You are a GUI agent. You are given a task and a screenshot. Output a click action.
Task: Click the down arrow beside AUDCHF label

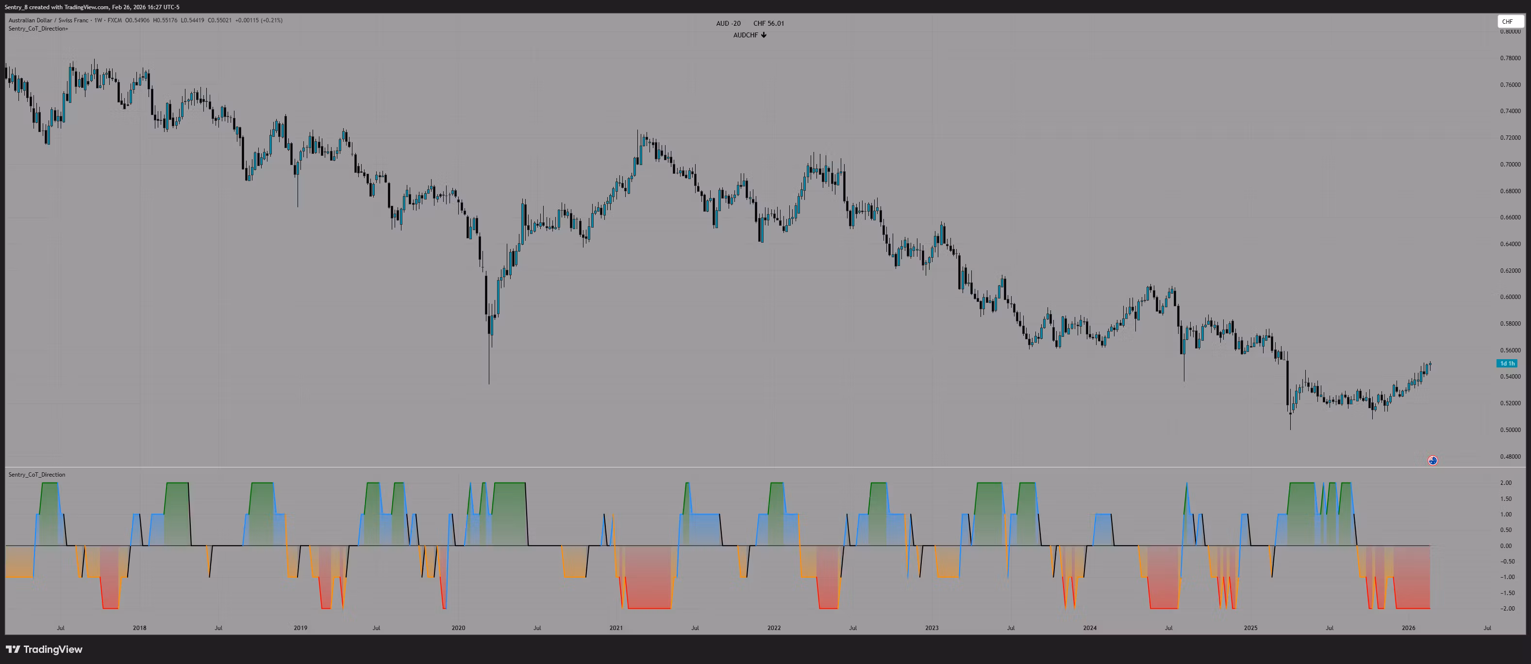[764, 35]
